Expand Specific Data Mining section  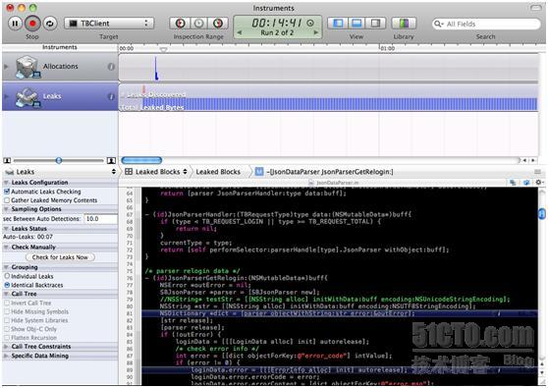click(x=6, y=356)
